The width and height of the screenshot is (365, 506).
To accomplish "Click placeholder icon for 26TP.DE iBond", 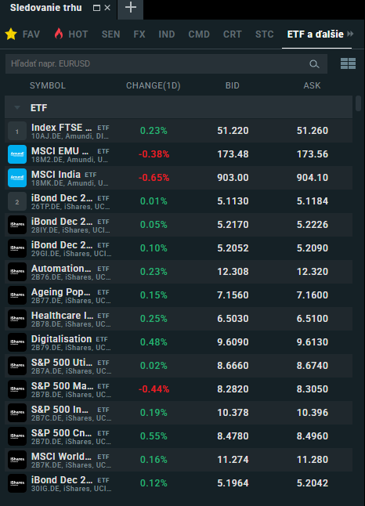I will [x=17, y=201].
